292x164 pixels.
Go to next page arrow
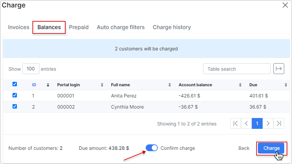268,123
